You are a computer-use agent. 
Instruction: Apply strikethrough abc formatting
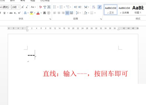pos(11,13)
